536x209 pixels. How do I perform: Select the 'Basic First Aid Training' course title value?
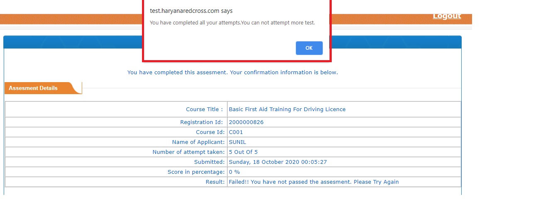(x=287, y=109)
